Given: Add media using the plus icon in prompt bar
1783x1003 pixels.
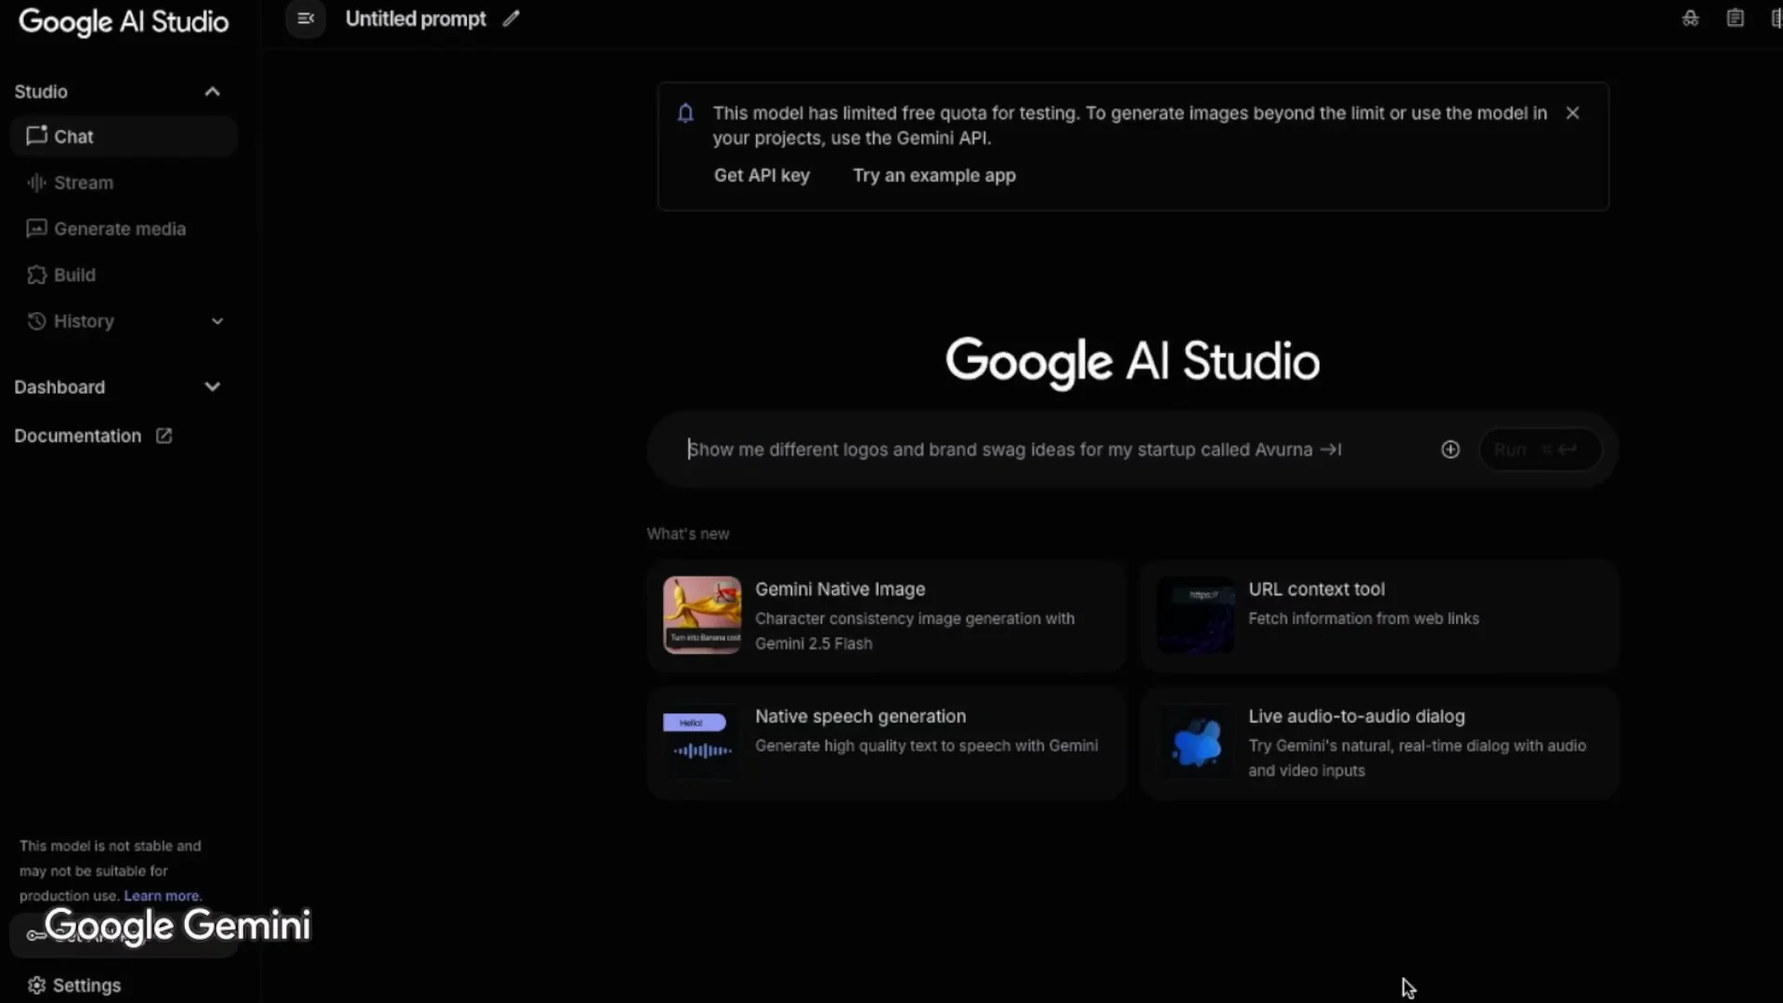Looking at the screenshot, I should (x=1451, y=449).
